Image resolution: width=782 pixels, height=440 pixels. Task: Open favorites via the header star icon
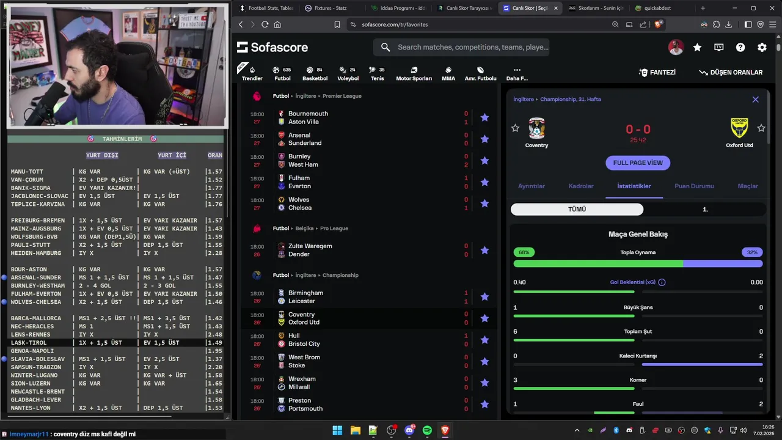(x=697, y=47)
